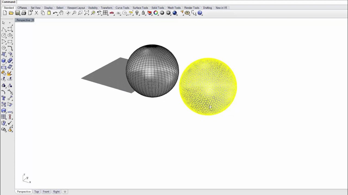Click the Hide Objects lightbulb icon
The width and height of the screenshot is (348, 195).
137,13
